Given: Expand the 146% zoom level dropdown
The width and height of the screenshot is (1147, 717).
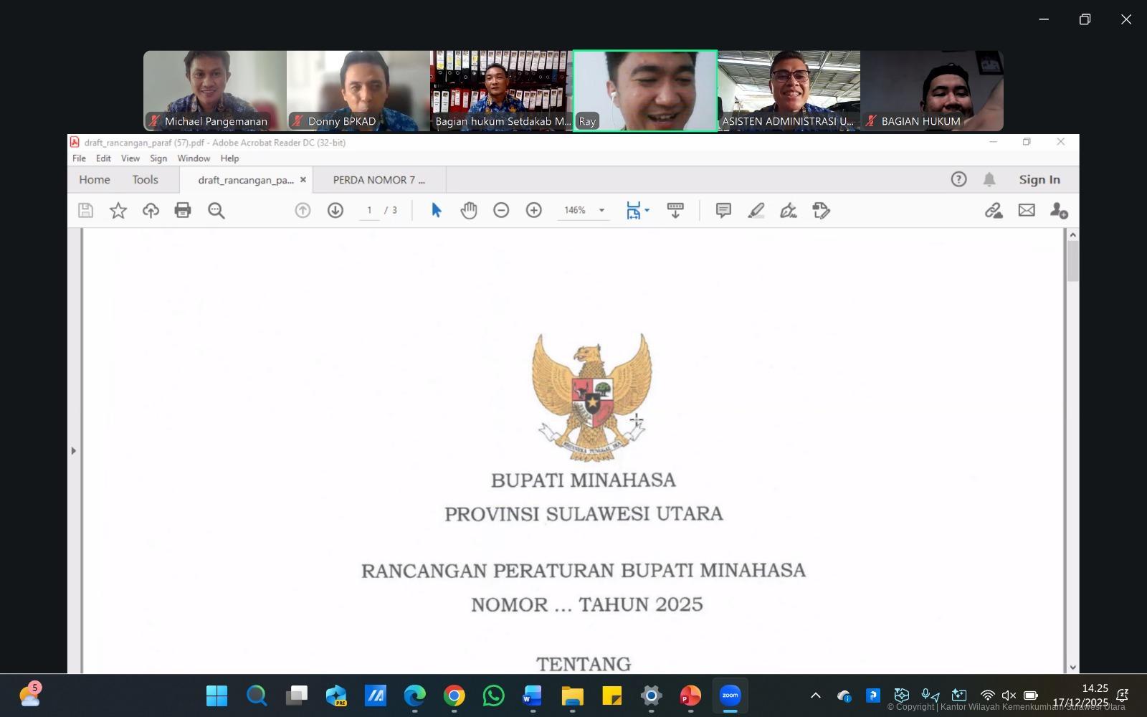Looking at the screenshot, I should click(601, 210).
